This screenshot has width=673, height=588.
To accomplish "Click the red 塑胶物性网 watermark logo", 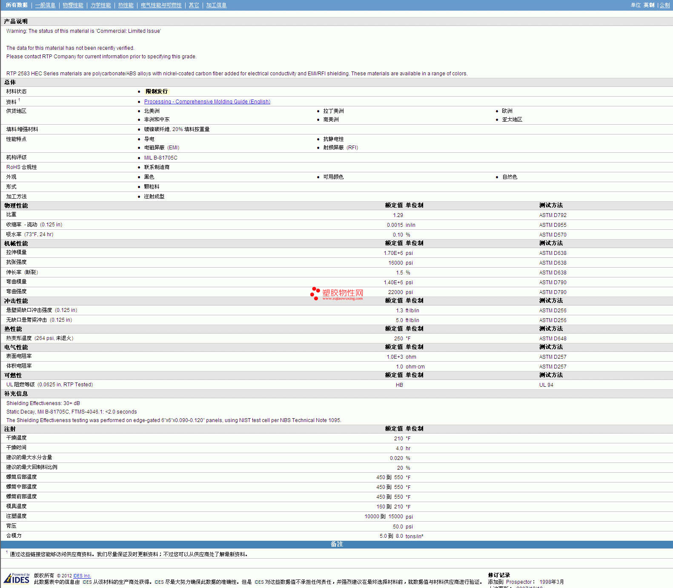I will pyautogui.click(x=337, y=294).
